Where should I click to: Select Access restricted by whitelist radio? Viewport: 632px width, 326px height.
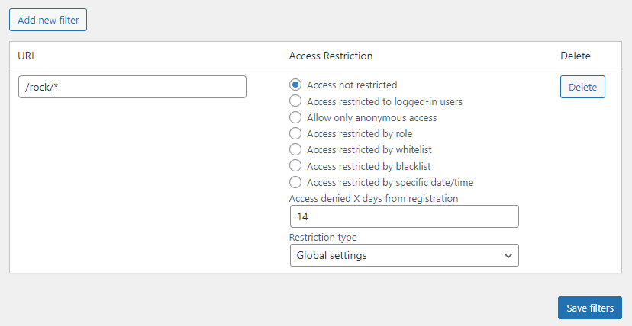point(295,149)
